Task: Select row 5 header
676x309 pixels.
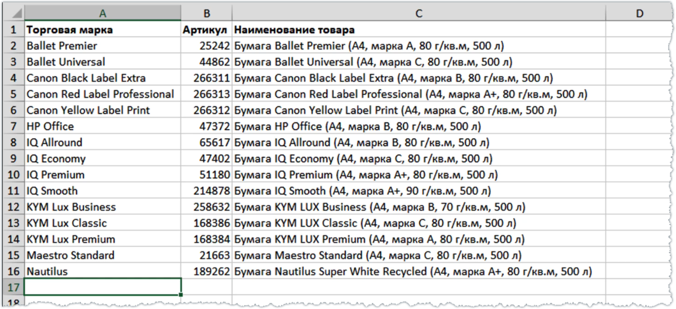Action: coord(14,94)
